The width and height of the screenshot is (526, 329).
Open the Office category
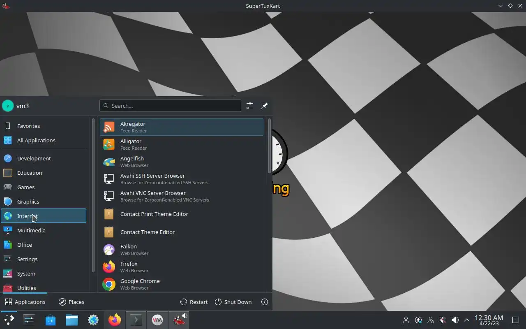(x=44, y=245)
